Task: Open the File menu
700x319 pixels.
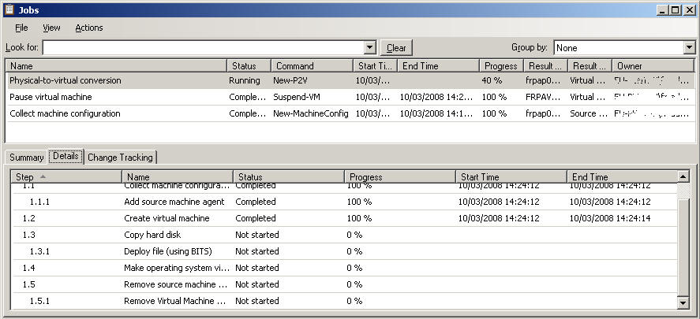Action: [x=21, y=28]
